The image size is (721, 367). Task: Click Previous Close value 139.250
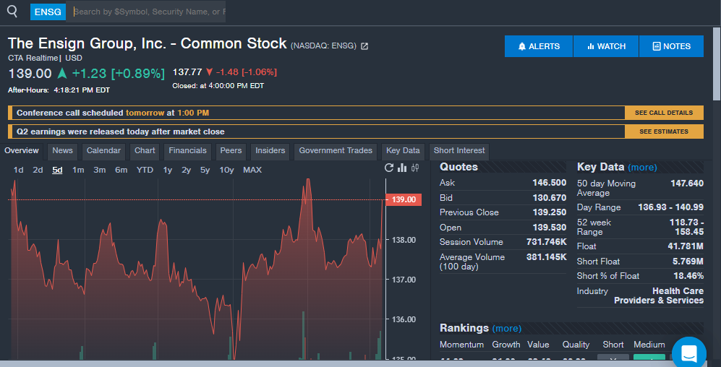[x=549, y=212]
